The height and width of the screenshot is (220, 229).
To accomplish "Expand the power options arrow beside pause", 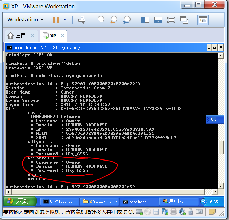I will (65, 20).
